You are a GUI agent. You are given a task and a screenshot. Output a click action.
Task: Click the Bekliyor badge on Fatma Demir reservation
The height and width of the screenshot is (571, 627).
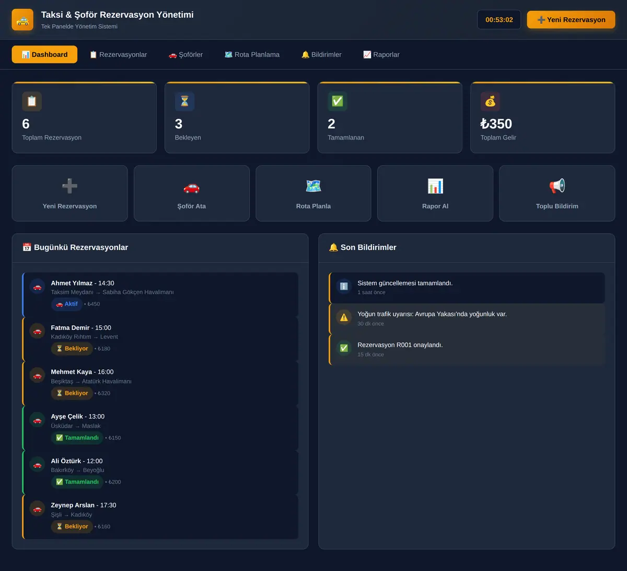pyautogui.click(x=72, y=349)
